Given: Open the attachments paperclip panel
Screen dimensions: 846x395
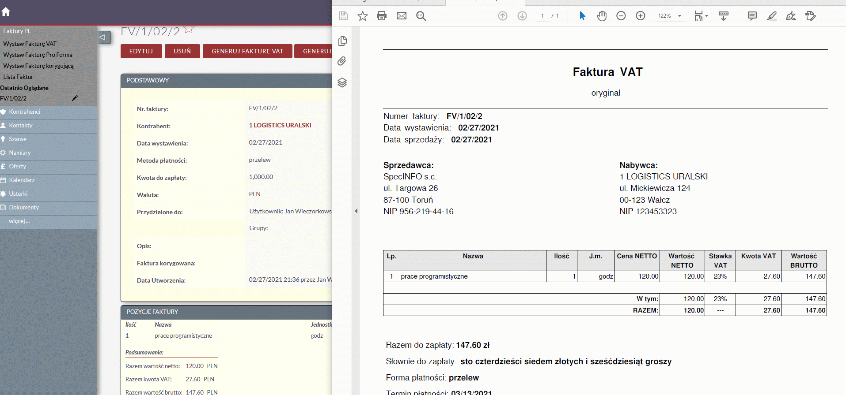Looking at the screenshot, I should (x=342, y=61).
